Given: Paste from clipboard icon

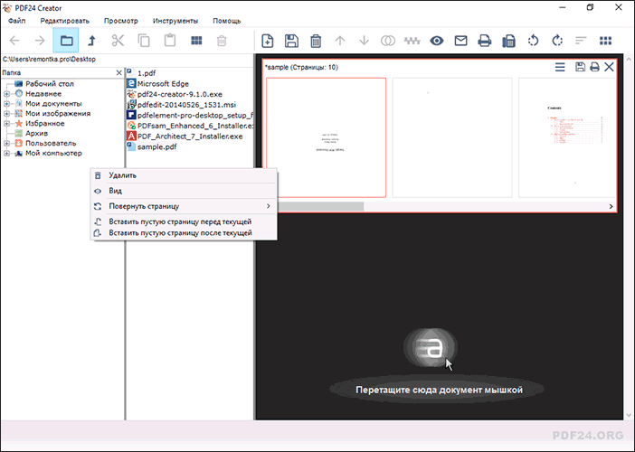Looking at the screenshot, I should pos(170,41).
